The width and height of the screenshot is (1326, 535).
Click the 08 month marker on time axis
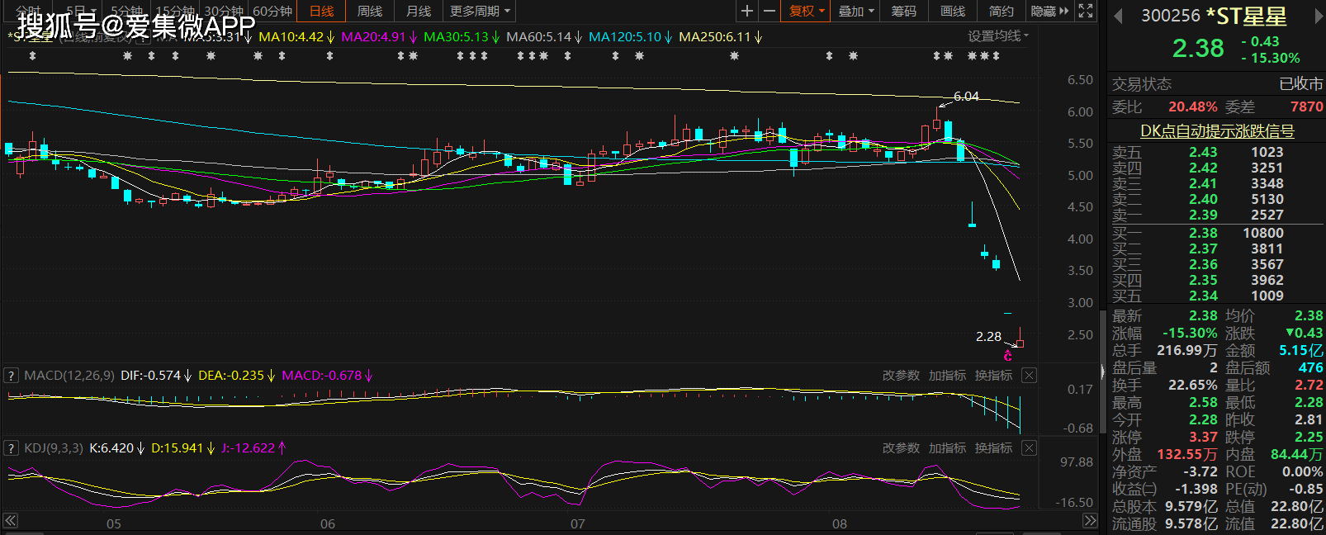click(x=840, y=523)
